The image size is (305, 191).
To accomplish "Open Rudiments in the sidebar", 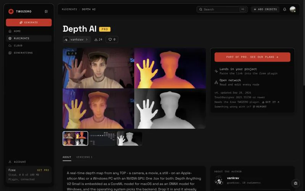I will click(x=29, y=39).
